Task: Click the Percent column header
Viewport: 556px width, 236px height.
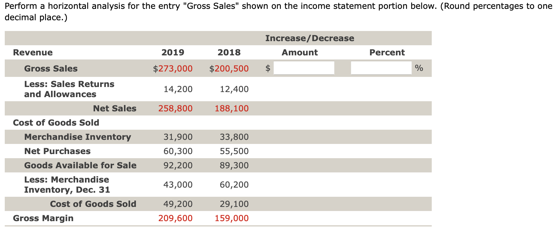Action: [387, 52]
